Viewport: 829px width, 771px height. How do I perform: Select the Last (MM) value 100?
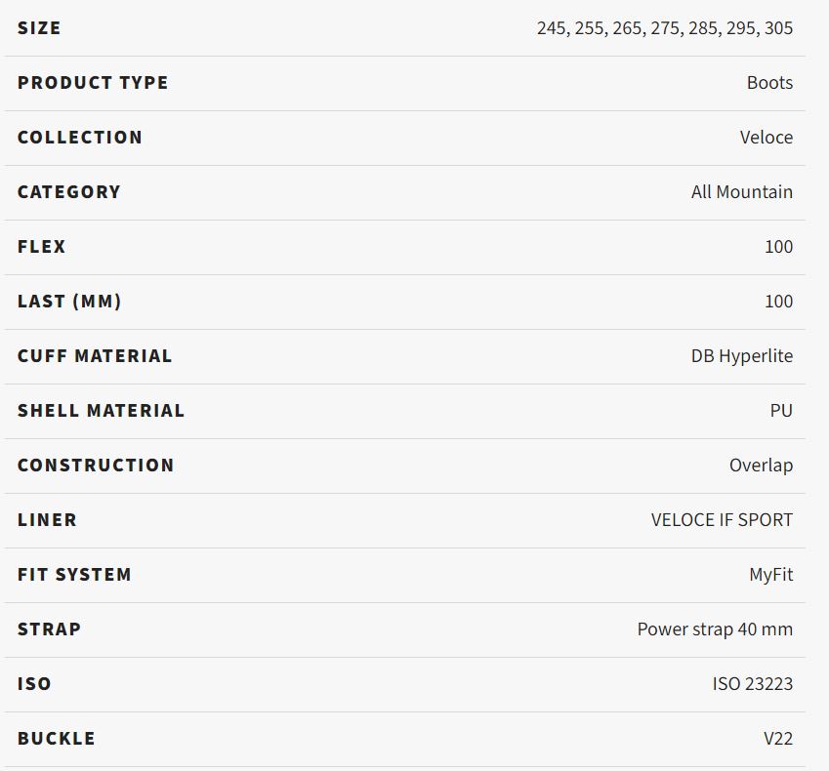click(x=779, y=302)
